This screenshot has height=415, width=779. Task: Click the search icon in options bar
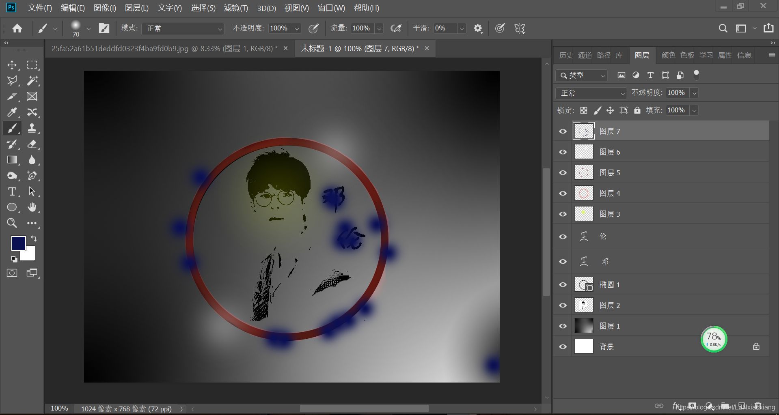tap(723, 28)
